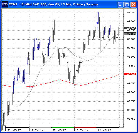Click the red session bar above 17-09:30
138x133 pixels.
(x=85, y=128)
